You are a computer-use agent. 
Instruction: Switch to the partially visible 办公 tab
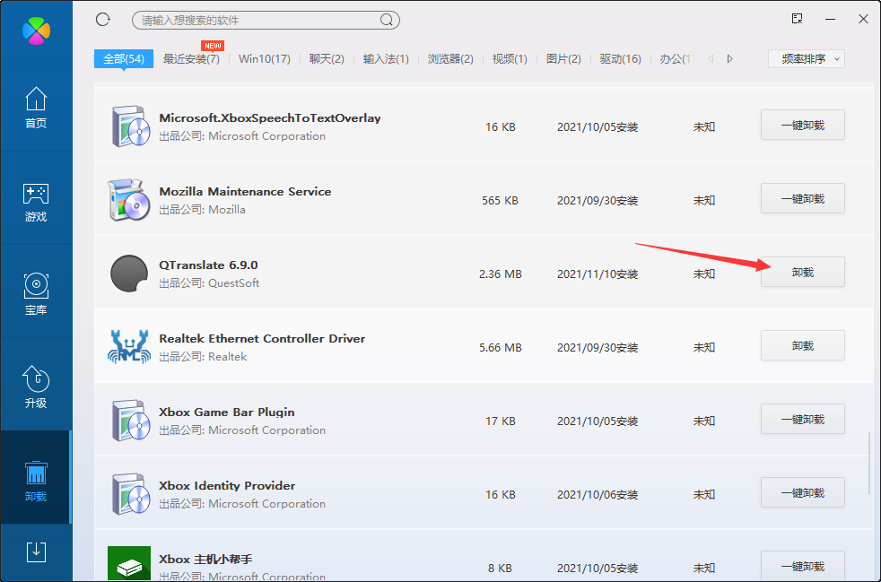676,59
